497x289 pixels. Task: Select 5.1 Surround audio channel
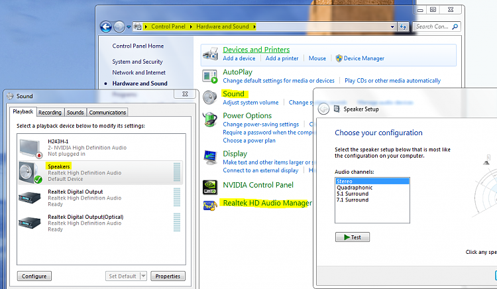(372, 194)
